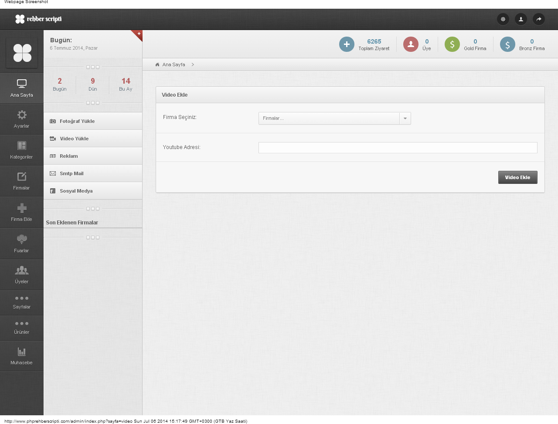Click the rehber scripti logo in header
Image resolution: width=558 pixels, height=424 pixels.
point(38,19)
